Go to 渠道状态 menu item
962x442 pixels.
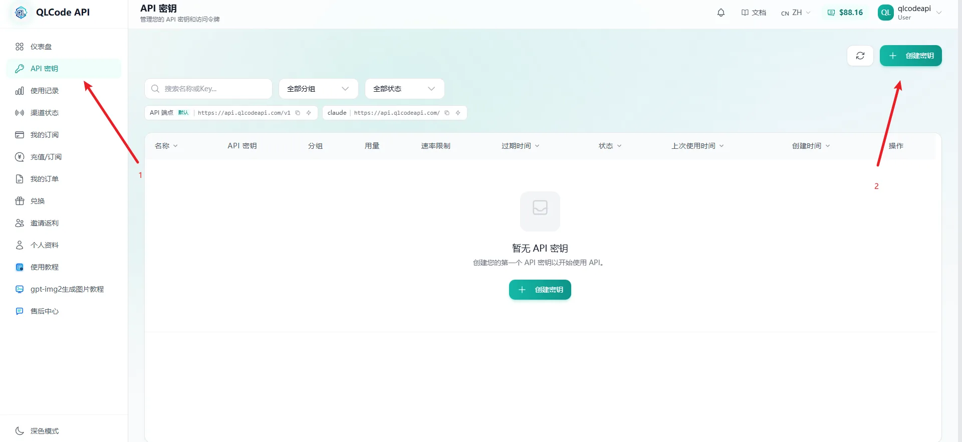tap(64, 113)
